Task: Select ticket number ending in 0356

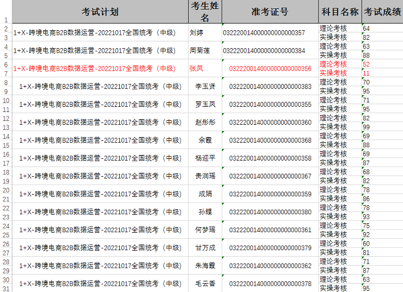Action: tap(270, 69)
